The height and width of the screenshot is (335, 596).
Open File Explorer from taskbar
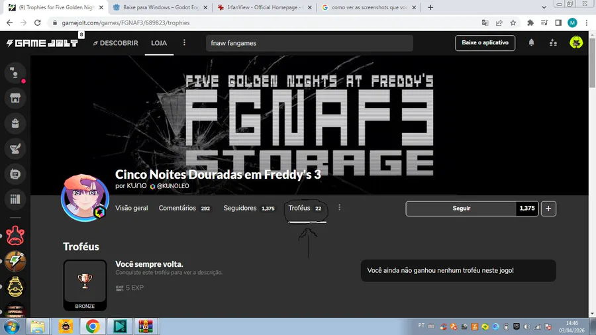coord(38,326)
